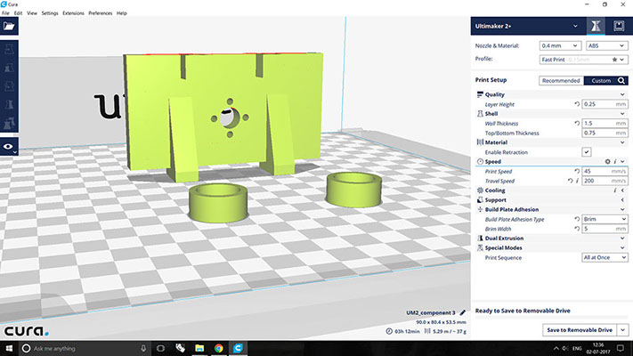Screen dimensions: 633x356
Task: Click the search settings magnifier icon
Action: 621,81
